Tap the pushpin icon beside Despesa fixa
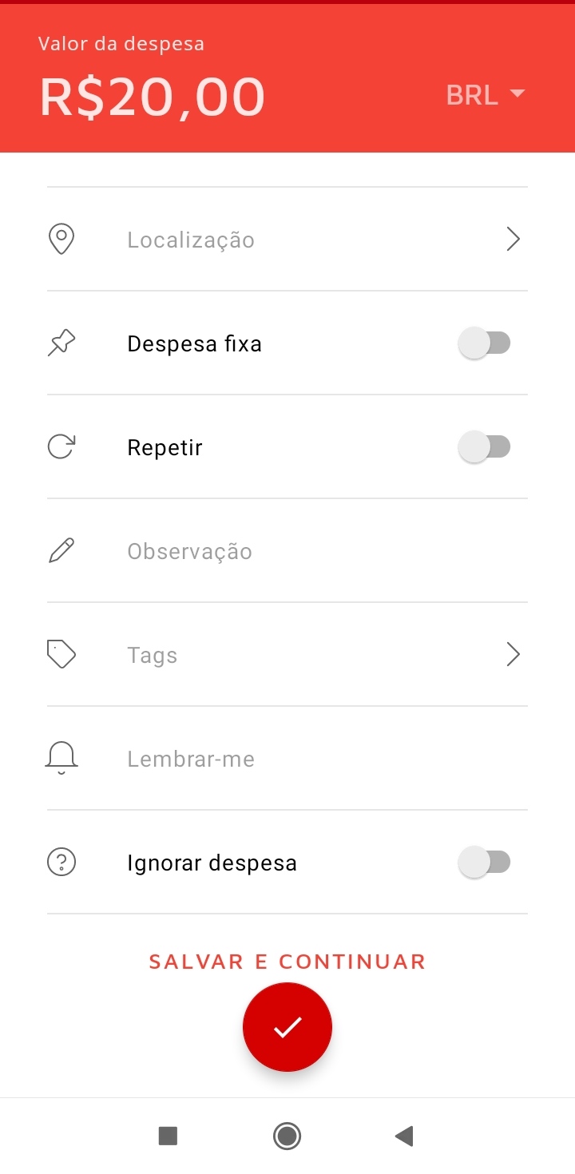Viewport: 575px width, 1174px height. coord(61,343)
